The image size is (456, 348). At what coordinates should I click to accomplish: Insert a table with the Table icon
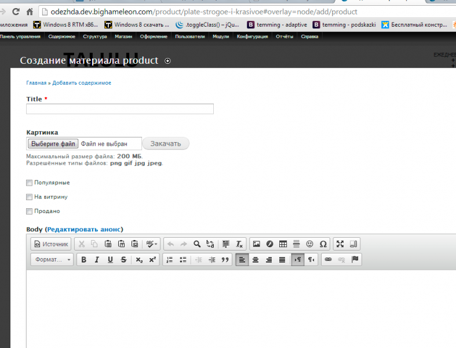click(283, 244)
